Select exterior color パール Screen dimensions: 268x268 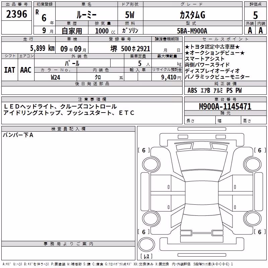[72, 63]
